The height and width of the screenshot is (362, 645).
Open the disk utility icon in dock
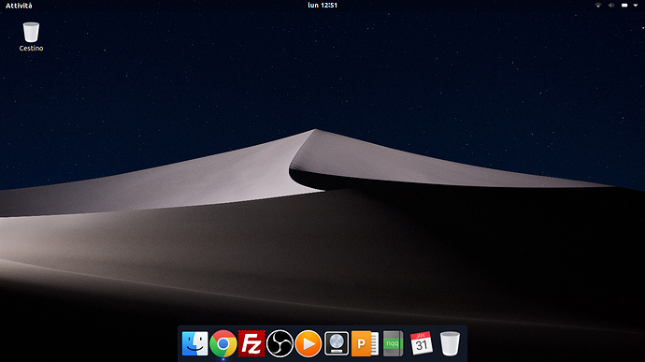point(337,343)
